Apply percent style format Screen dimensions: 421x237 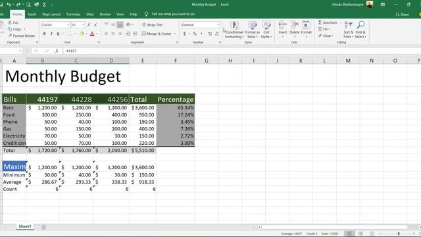click(x=195, y=34)
